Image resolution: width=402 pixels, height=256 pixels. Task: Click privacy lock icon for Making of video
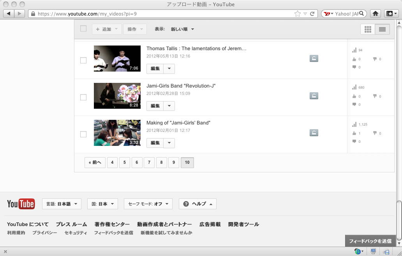coord(314,133)
